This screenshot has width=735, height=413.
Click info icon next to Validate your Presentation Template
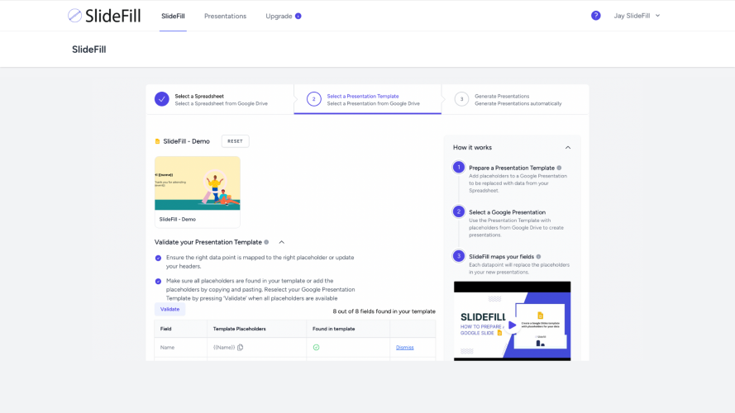[266, 242]
